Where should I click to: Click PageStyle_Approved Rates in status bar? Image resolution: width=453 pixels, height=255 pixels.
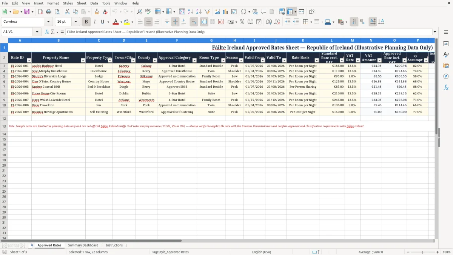pyautogui.click(x=170, y=252)
